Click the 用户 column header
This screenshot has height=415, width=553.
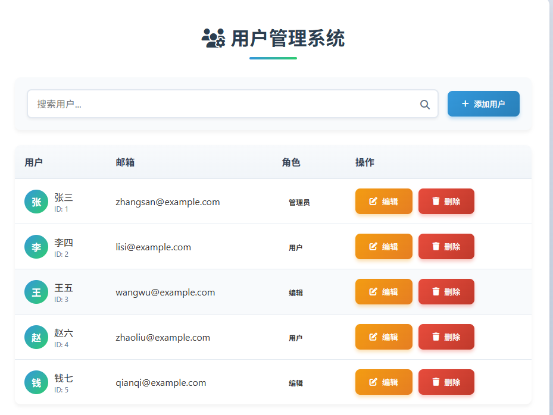click(33, 162)
